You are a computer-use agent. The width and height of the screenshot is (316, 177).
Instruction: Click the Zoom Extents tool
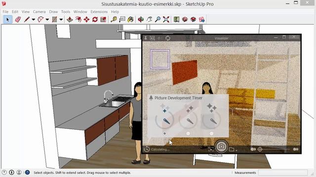pyautogui.click(x=166, y=20)
